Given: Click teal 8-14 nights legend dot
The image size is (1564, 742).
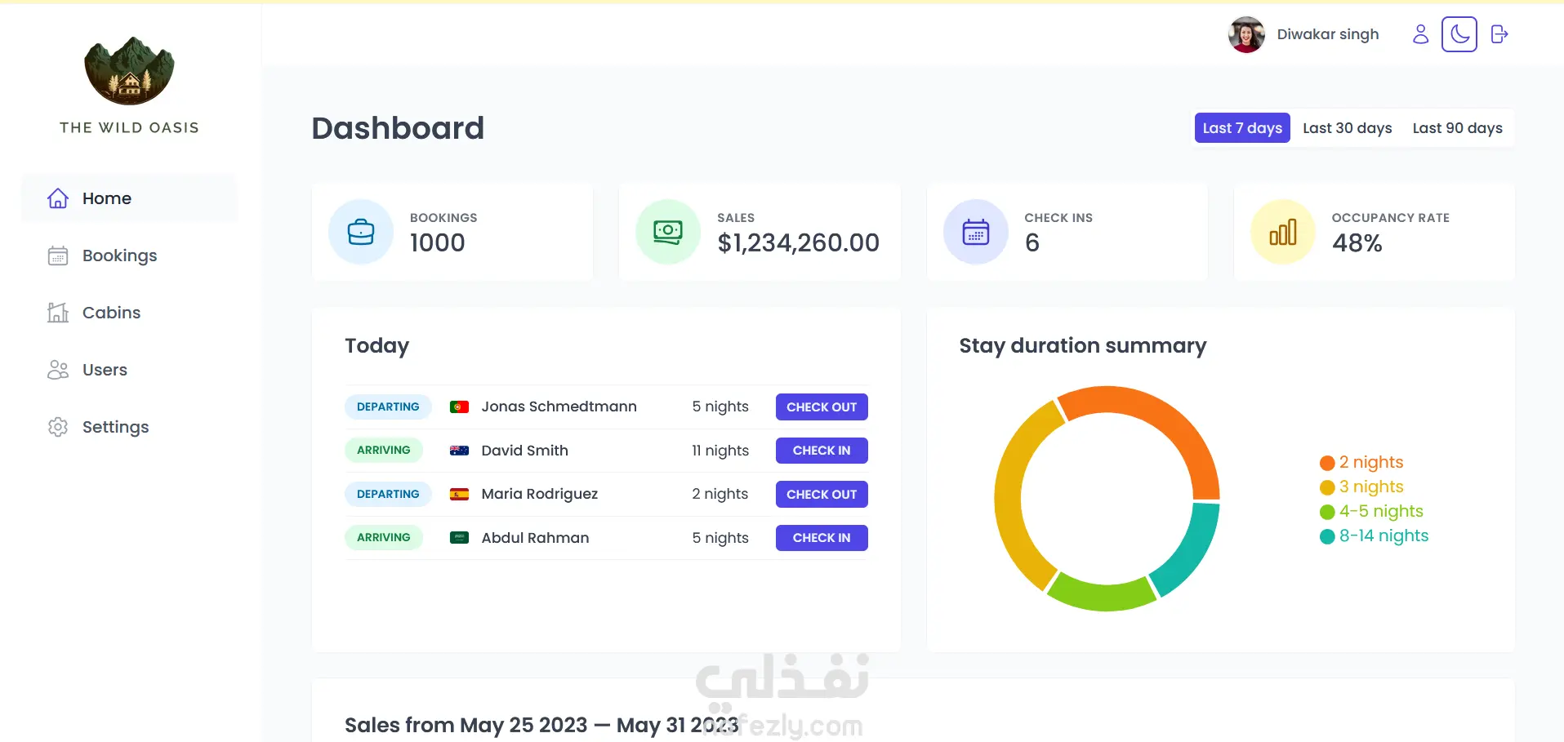Looking at the screenshot, I should pyautogui.click(x=1327, y=536).
